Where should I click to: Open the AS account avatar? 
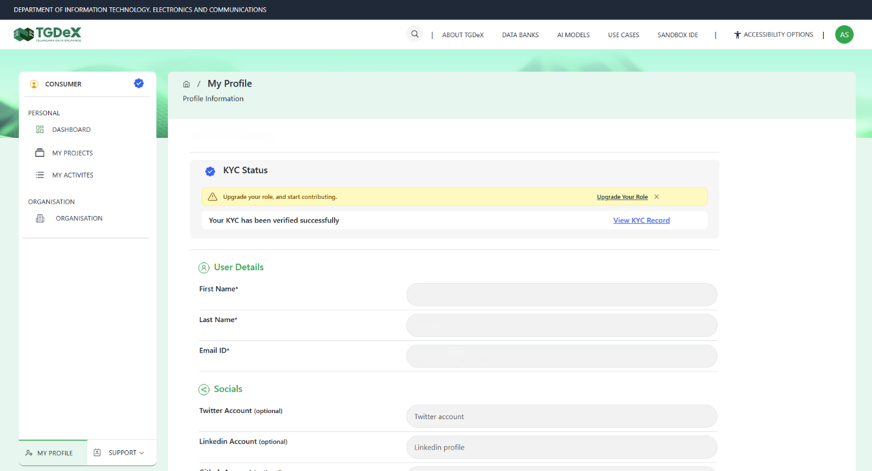tap(844, 34)
